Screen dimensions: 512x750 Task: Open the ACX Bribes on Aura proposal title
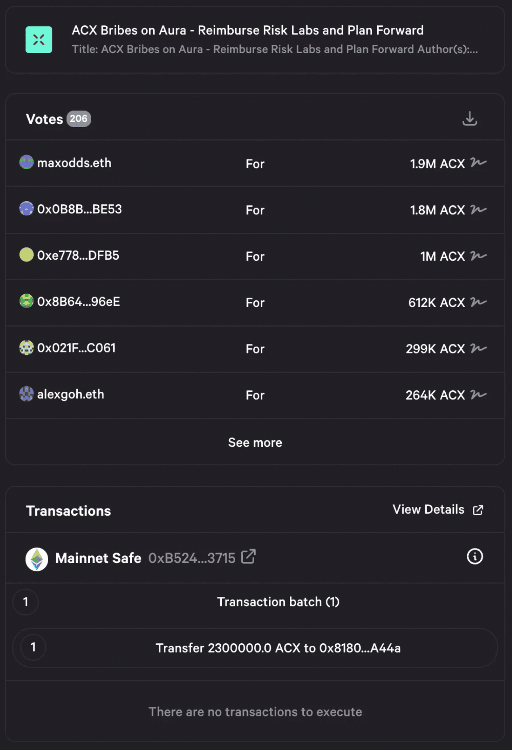247,30
